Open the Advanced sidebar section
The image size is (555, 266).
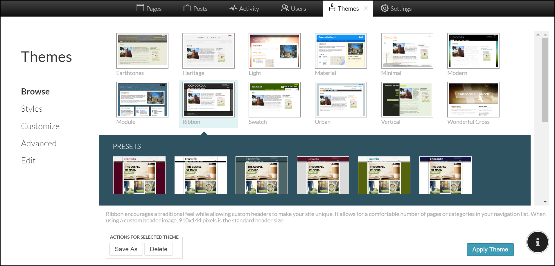[39, 143]
